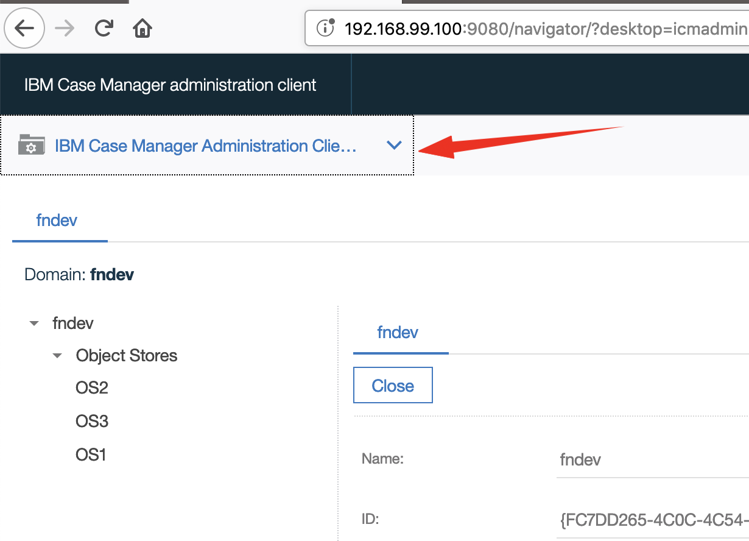Select the OS1 object store
The width and height of the screenshot is (749, 541).
91,454
